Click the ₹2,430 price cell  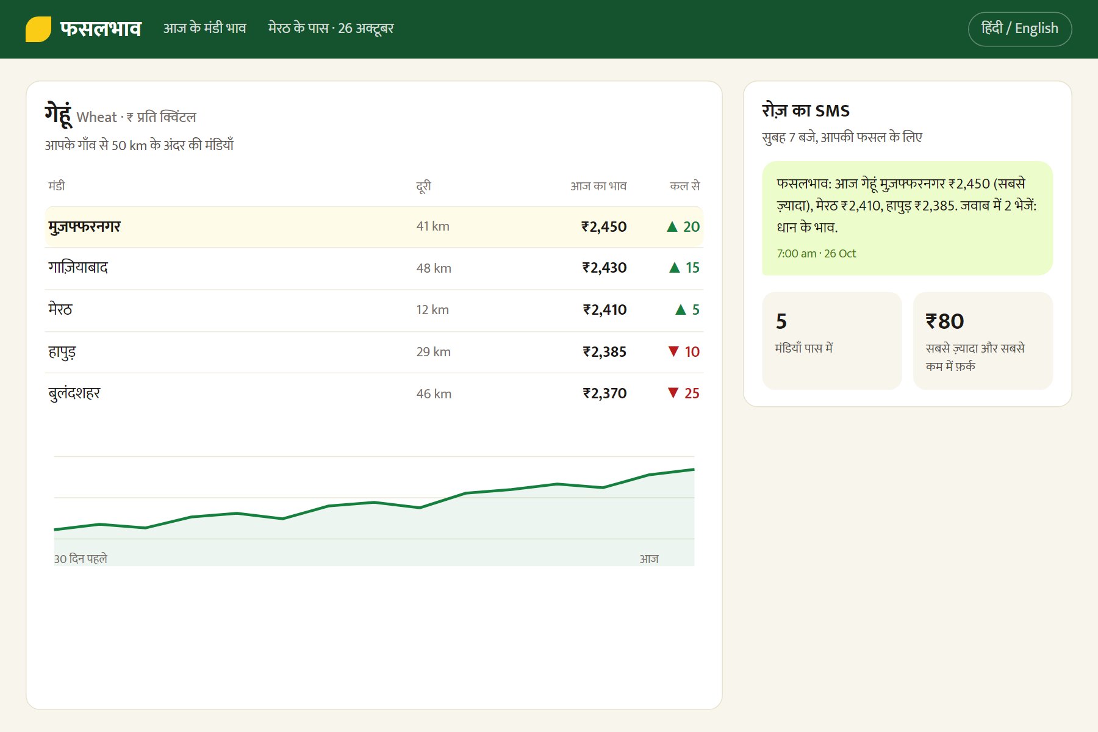tap(604, 268)
